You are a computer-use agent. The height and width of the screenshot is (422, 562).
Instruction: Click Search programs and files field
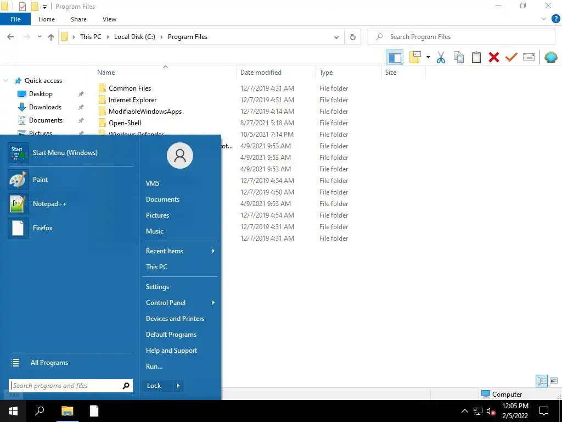click(71, 386)
